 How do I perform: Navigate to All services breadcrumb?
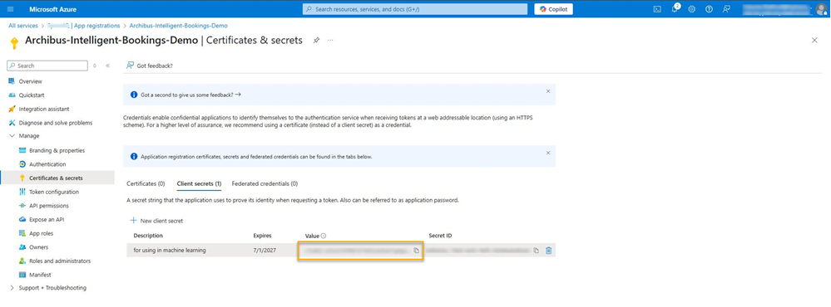[22, 26]
